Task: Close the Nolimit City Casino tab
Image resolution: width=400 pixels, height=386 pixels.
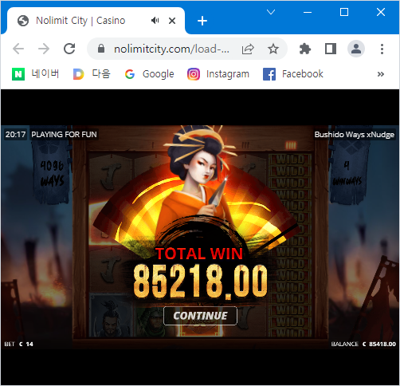Action: click(x=172, y=21)
